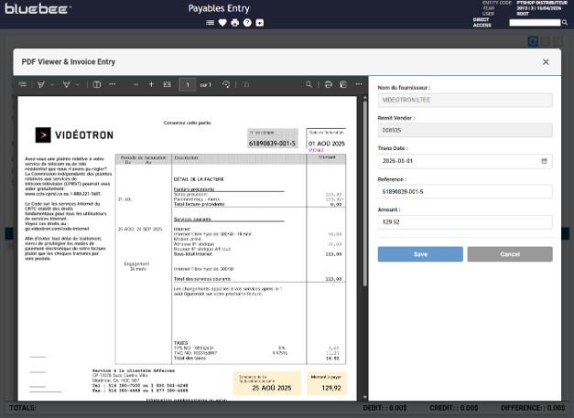The width and height of the screenshot is (574, 418).
Task: Click the due date 25 AOÛ 2025
Action: click(272, 388)
